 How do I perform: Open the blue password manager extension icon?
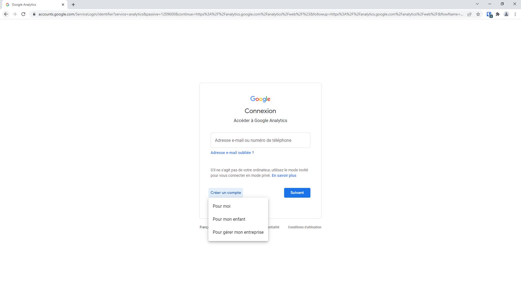coord(489,14)
